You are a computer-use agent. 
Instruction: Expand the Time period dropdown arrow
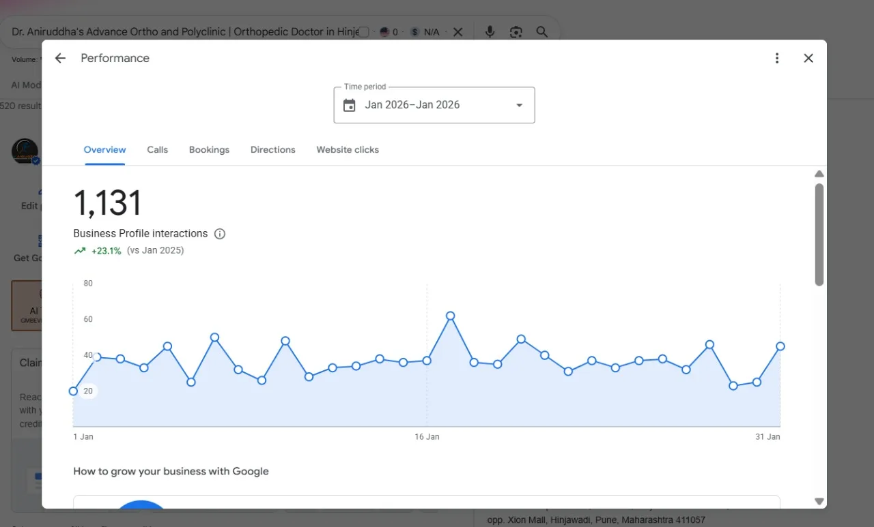(519, 105)
